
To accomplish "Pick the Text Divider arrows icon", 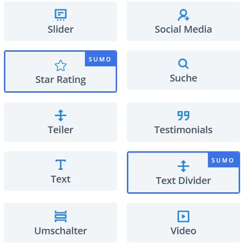I will 183,166.
